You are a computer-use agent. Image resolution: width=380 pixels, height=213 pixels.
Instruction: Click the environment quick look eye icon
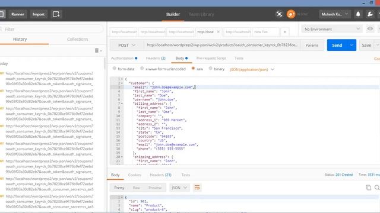(370, 29)
